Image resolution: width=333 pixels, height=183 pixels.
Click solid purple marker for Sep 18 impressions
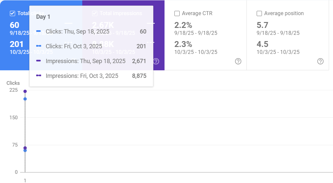tap(38, 61)
